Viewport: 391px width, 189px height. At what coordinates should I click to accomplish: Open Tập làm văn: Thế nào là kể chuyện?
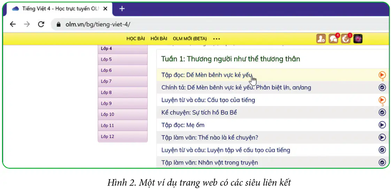point(210,138)
